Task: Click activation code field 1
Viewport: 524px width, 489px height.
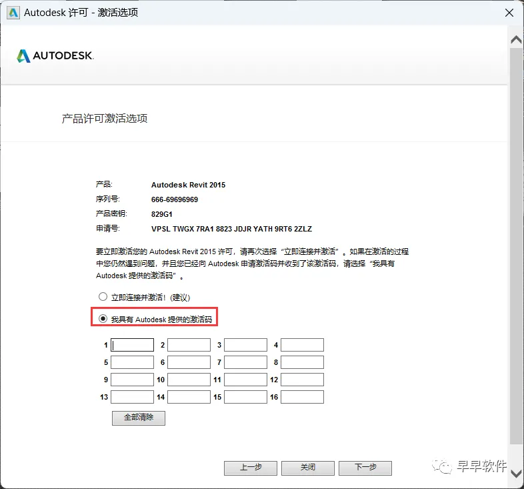Action: 133,345
